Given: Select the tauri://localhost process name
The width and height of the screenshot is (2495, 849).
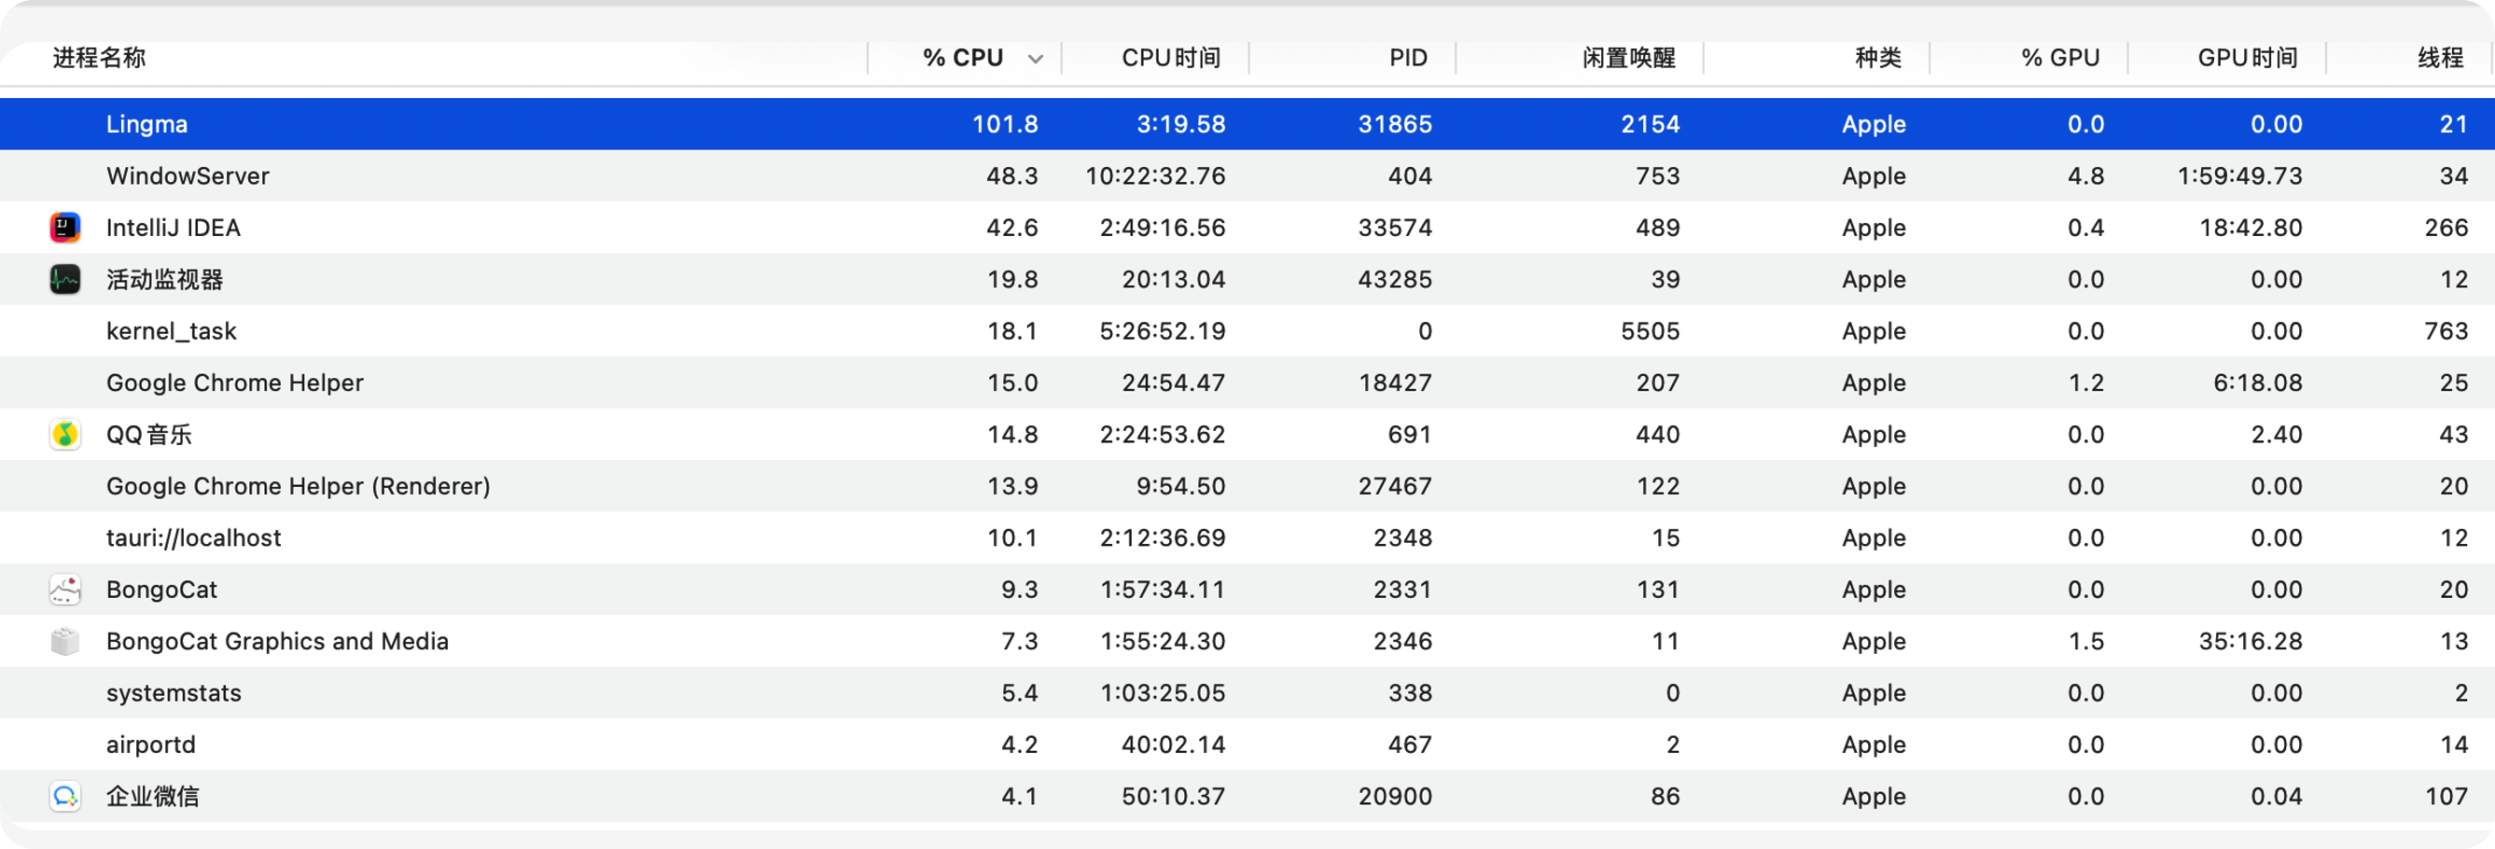Looking at the screenshot, I should (x=194, y=537).
